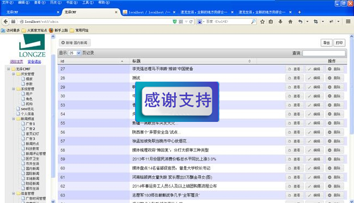Click the undo arrow toolbar icon
The image size is (354, 203).
coord(300,22)
